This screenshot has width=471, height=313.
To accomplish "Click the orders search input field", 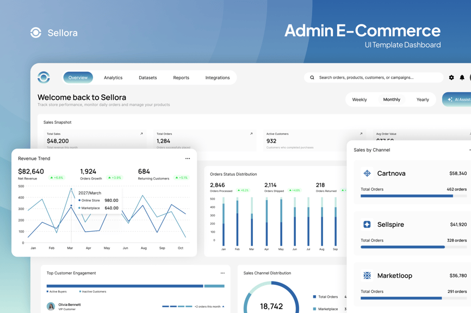I will pos(375,78).
